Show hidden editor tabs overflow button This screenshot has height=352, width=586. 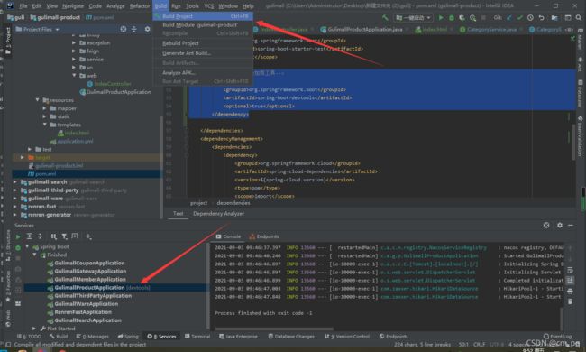(569, 29)
